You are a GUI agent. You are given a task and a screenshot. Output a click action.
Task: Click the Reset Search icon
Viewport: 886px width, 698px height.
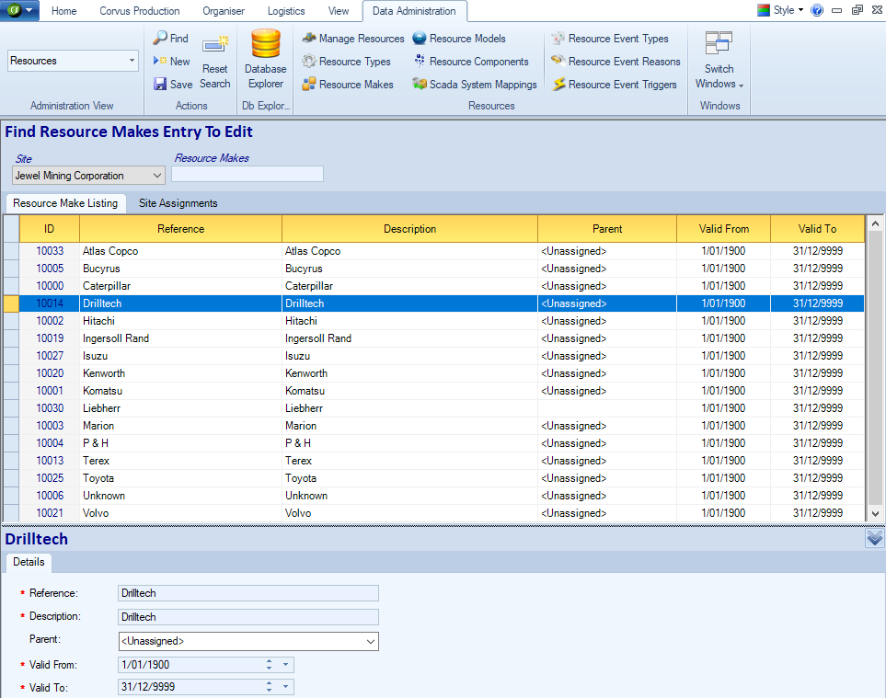(215, 44)
